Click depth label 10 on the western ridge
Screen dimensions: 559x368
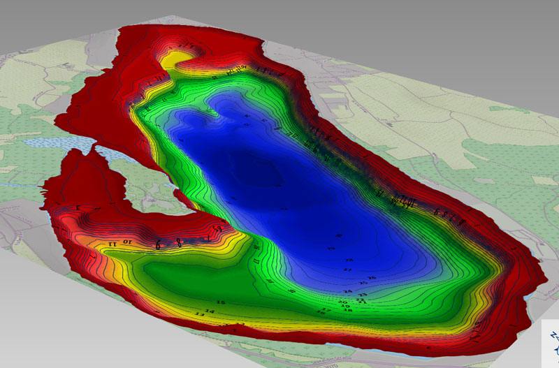tap(127, 241)
